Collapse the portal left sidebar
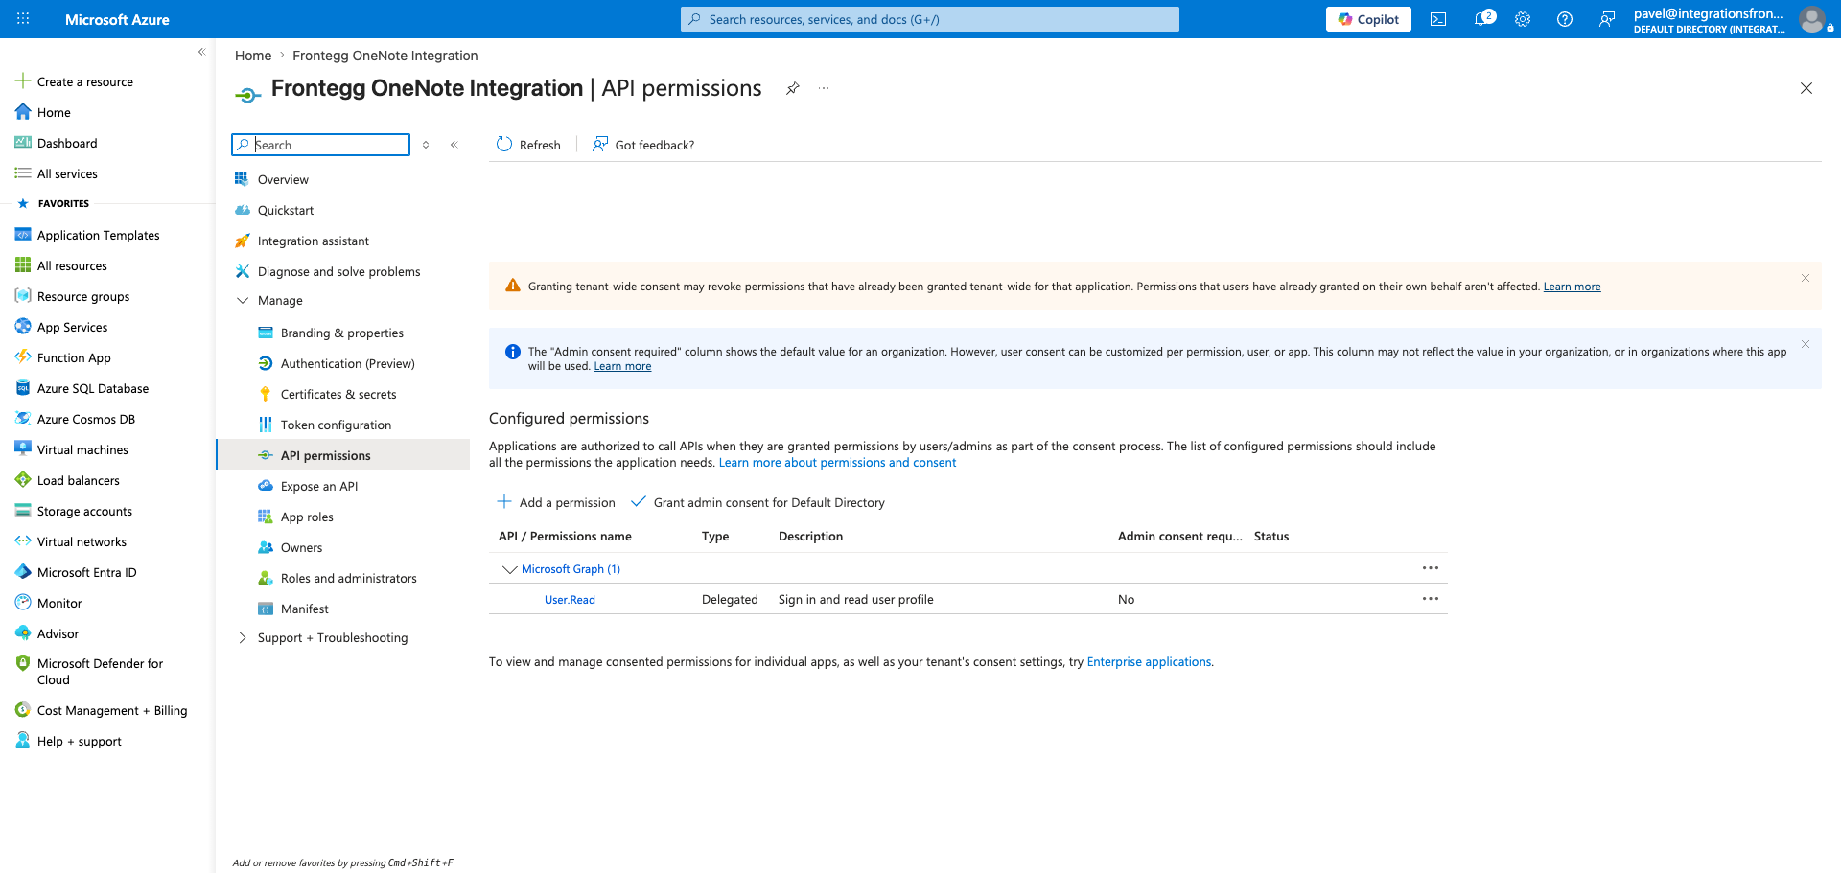This screenshot has height=873, width=1841. tap(201, 52)
